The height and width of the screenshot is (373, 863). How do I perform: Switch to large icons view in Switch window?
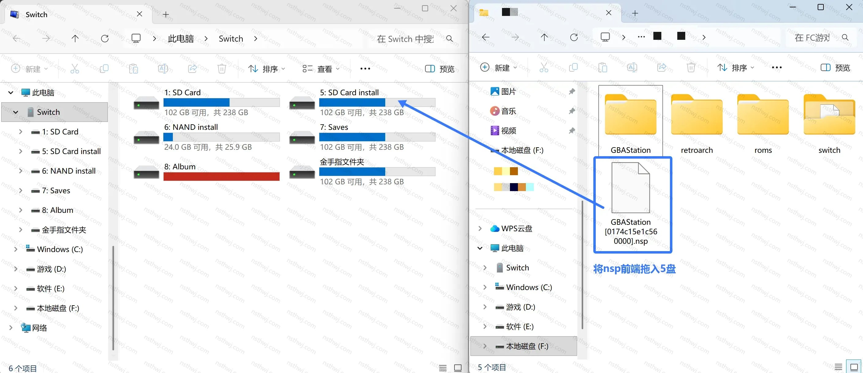(458, 368)
